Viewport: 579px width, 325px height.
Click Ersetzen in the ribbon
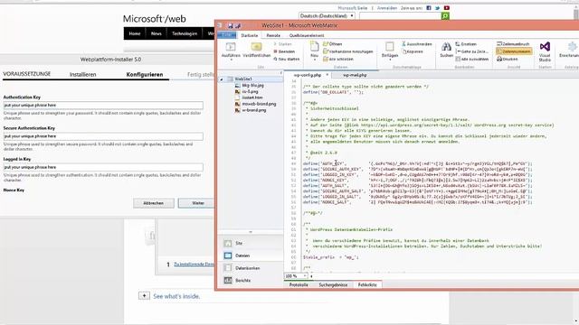[466, 44]
